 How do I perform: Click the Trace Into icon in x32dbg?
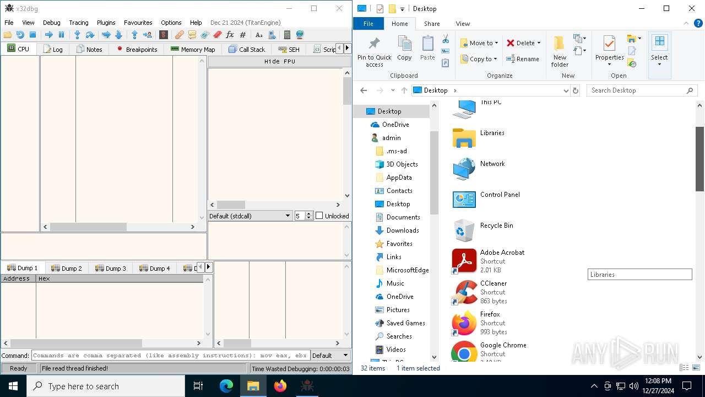point(106,35)
